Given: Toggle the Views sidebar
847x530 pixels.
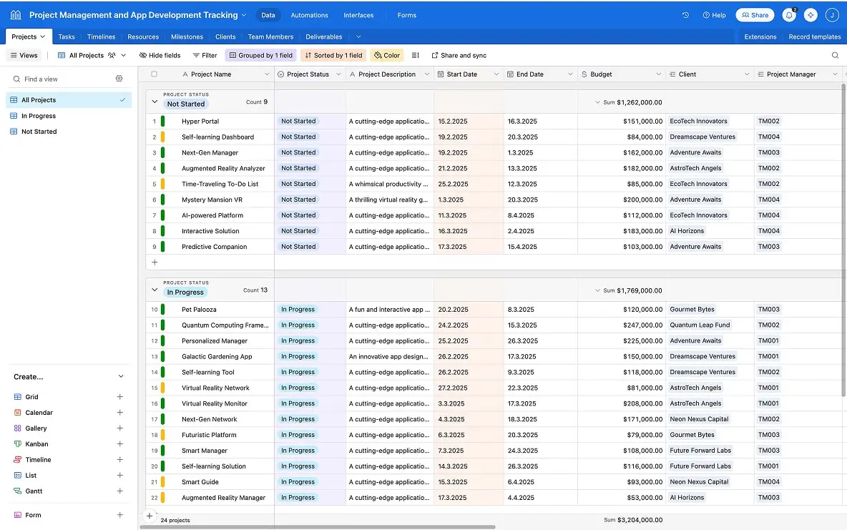Looking at the screenshot, I should click(x=24, y=55).
